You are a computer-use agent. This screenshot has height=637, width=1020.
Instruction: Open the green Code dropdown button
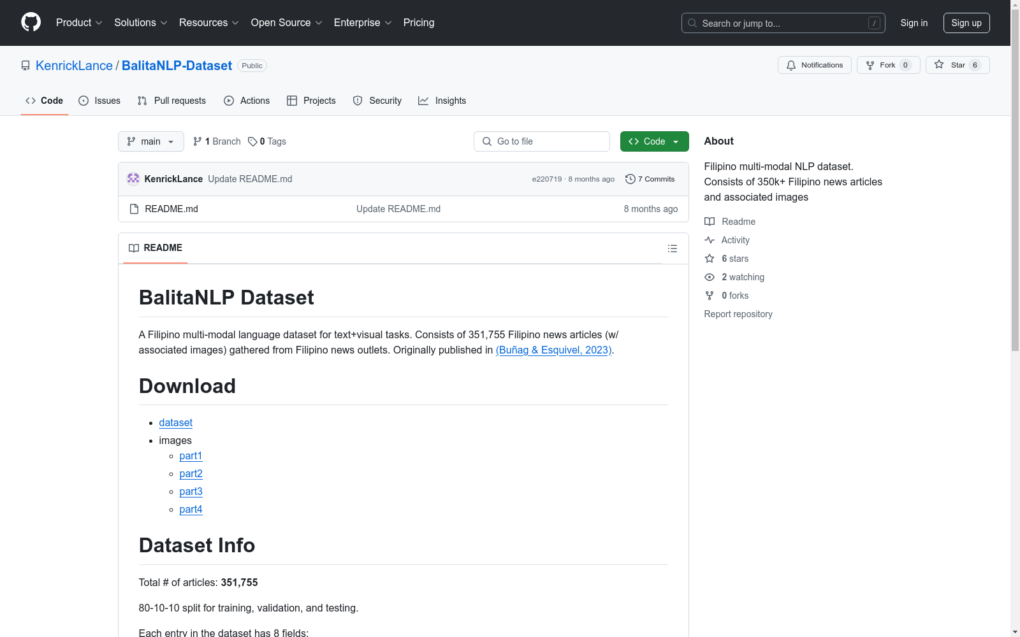tap(654, 141)
